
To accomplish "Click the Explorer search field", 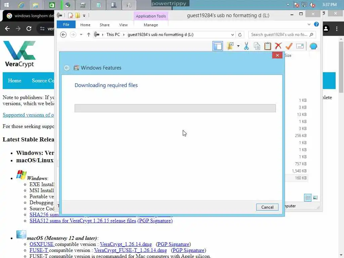I will click(x=282, y=35).
